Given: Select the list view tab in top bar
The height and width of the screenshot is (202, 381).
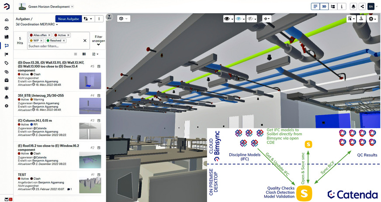Looking at the screenshot, I should click(x=315, y=7).
